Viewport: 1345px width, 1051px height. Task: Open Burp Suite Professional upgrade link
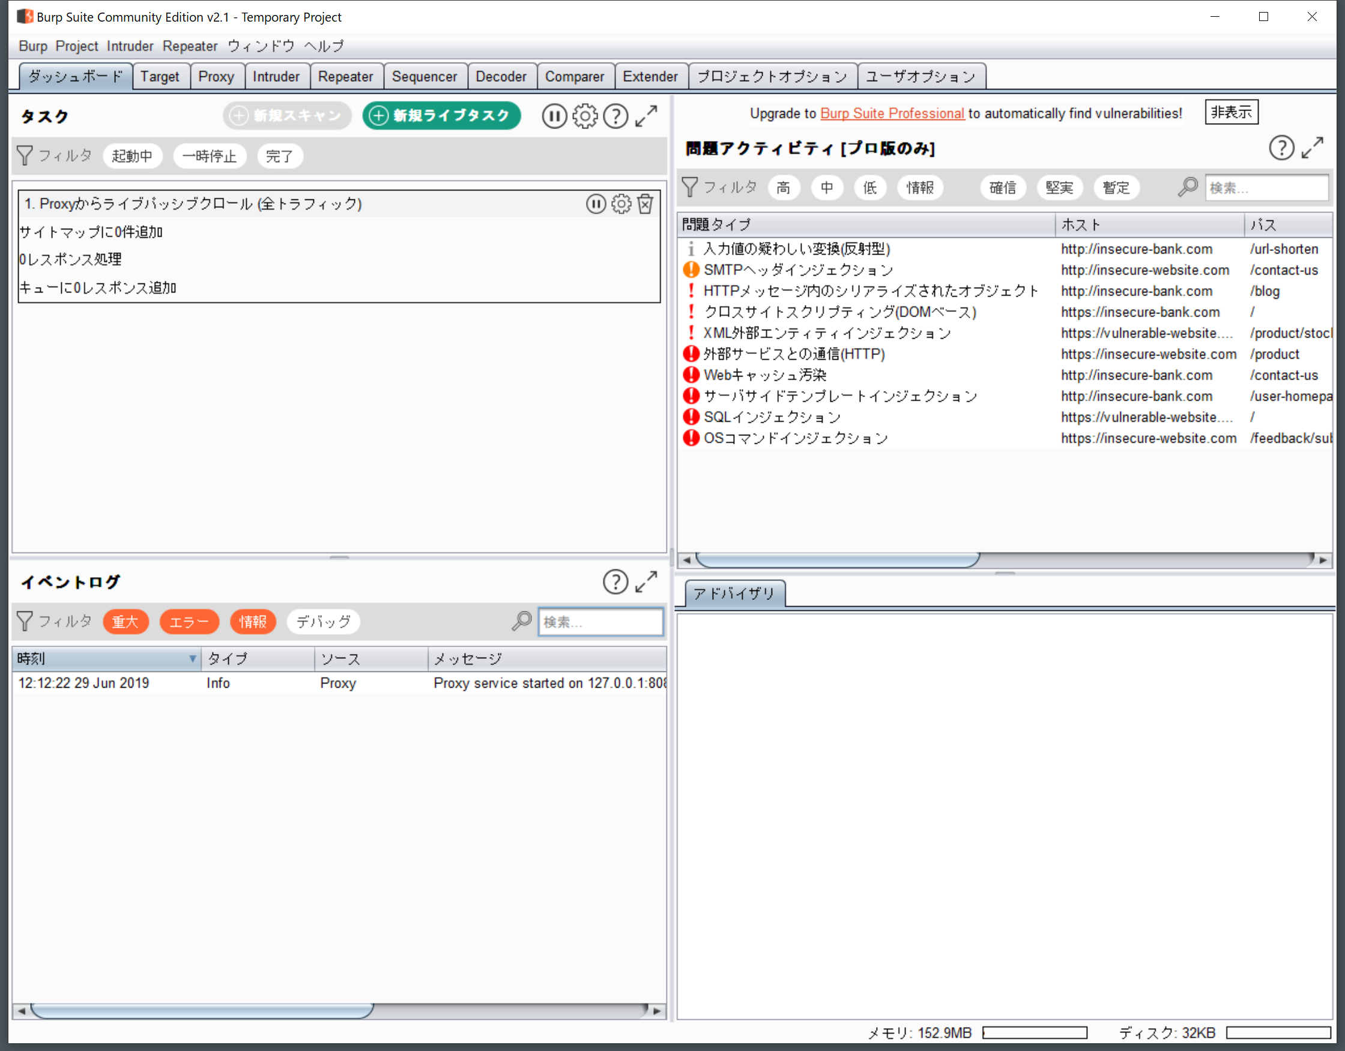[x=892, y=114]
